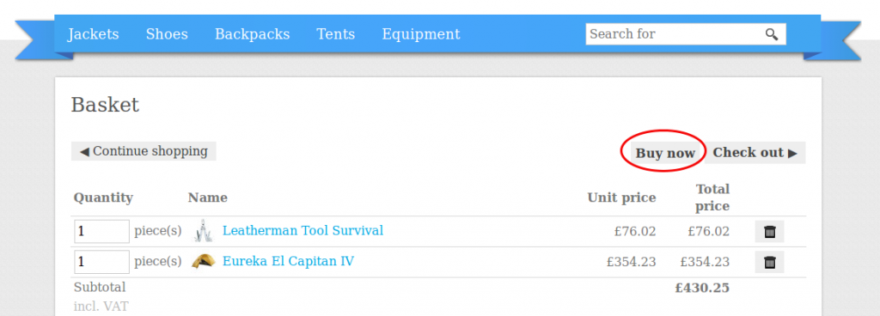Screen dimensions: 880x316
Task: Click the Continue shopping back arrow
Action: pos(84,152)
